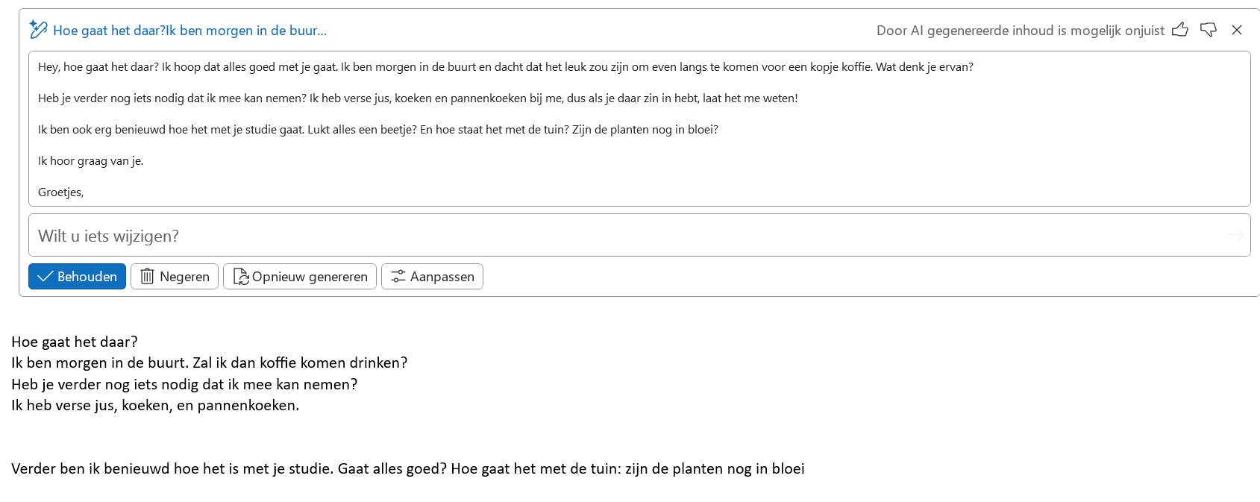Click generated sentence "Wat denk je ervan?"
1260x502 pixels.
pos(924,67)
